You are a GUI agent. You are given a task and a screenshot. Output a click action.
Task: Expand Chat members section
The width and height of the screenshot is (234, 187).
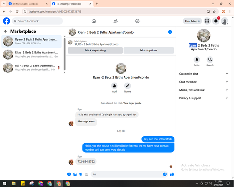coord(204,82)
